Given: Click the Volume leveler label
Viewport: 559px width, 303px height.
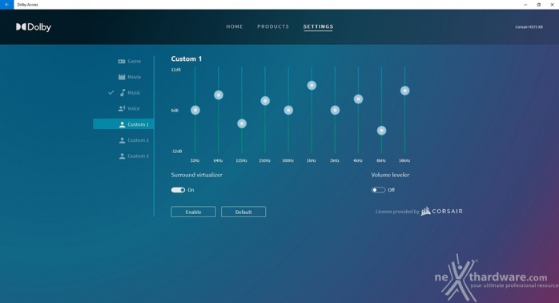Looking at the screenshot, I should click(390, 175).
